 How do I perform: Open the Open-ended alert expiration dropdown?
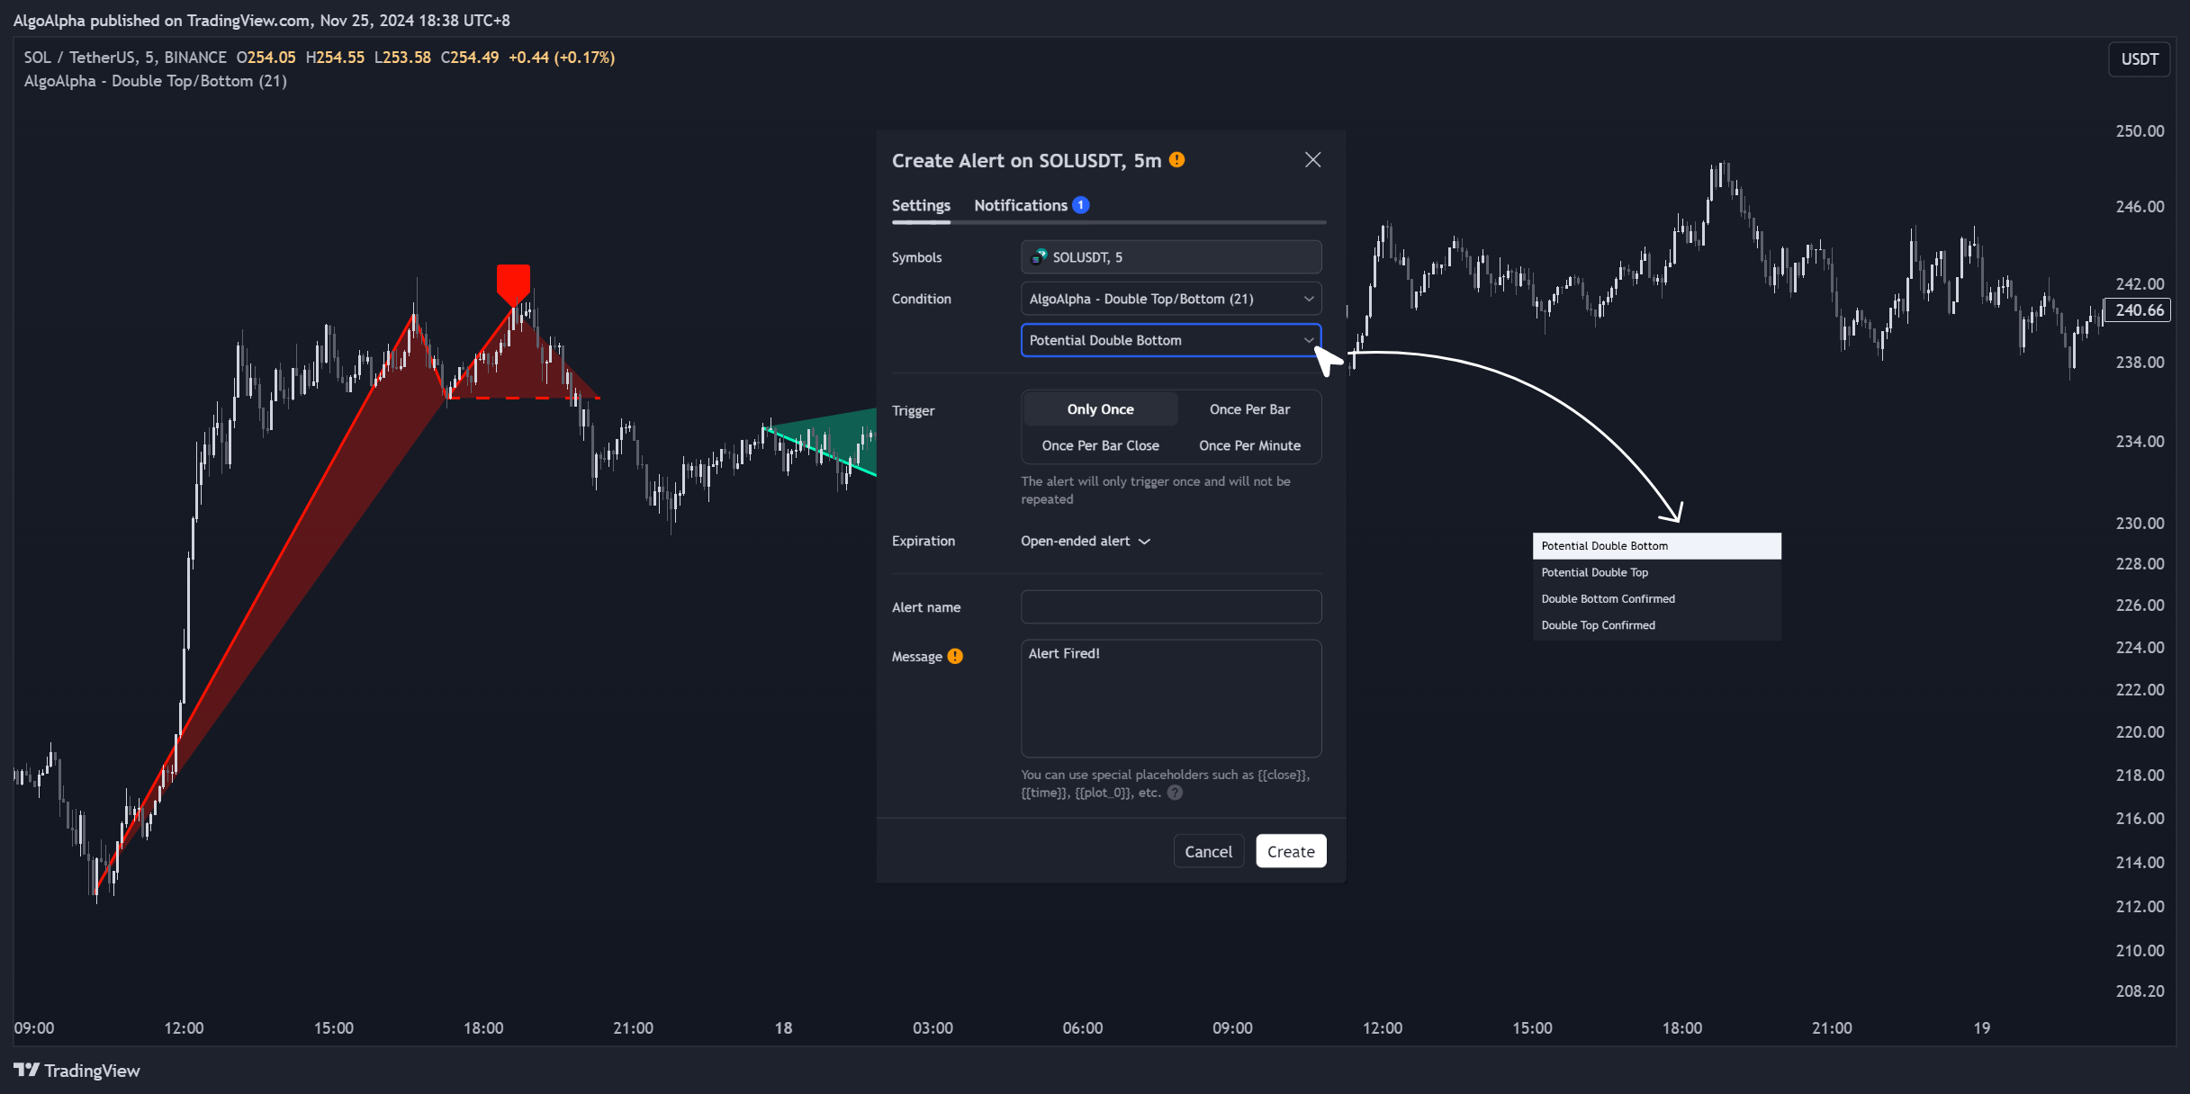click(x=1086, y=541)
